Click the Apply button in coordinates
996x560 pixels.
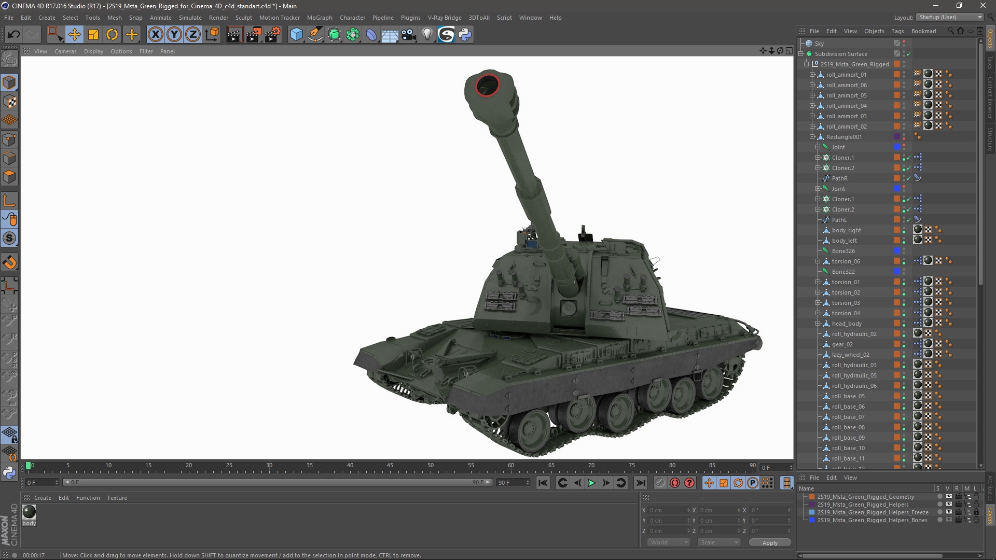pos(770,542)
